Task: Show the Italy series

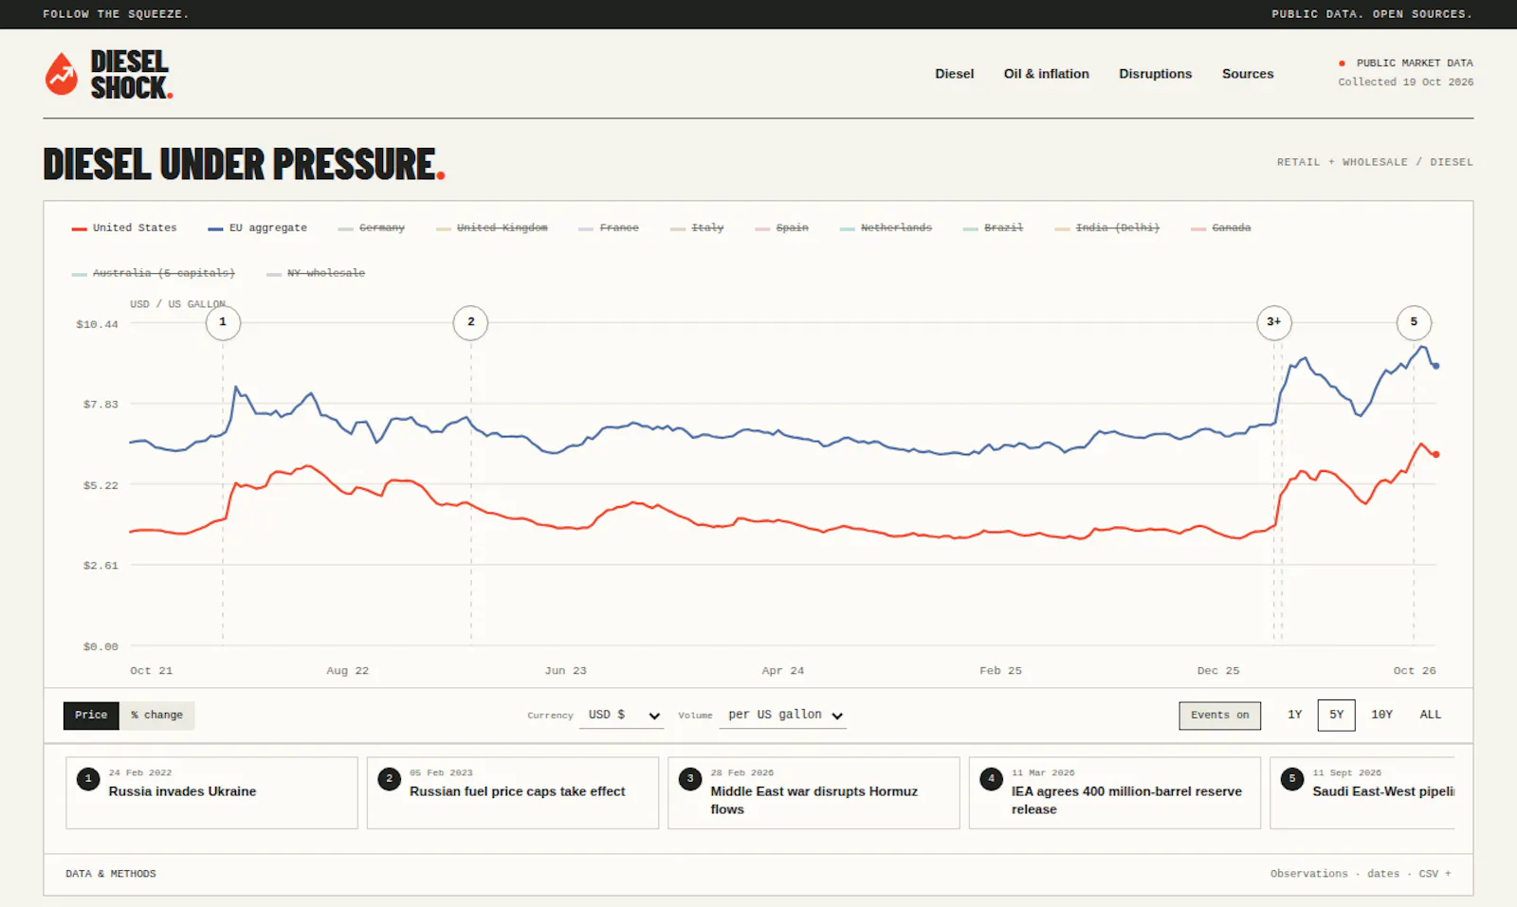Action: click(697, 228)
